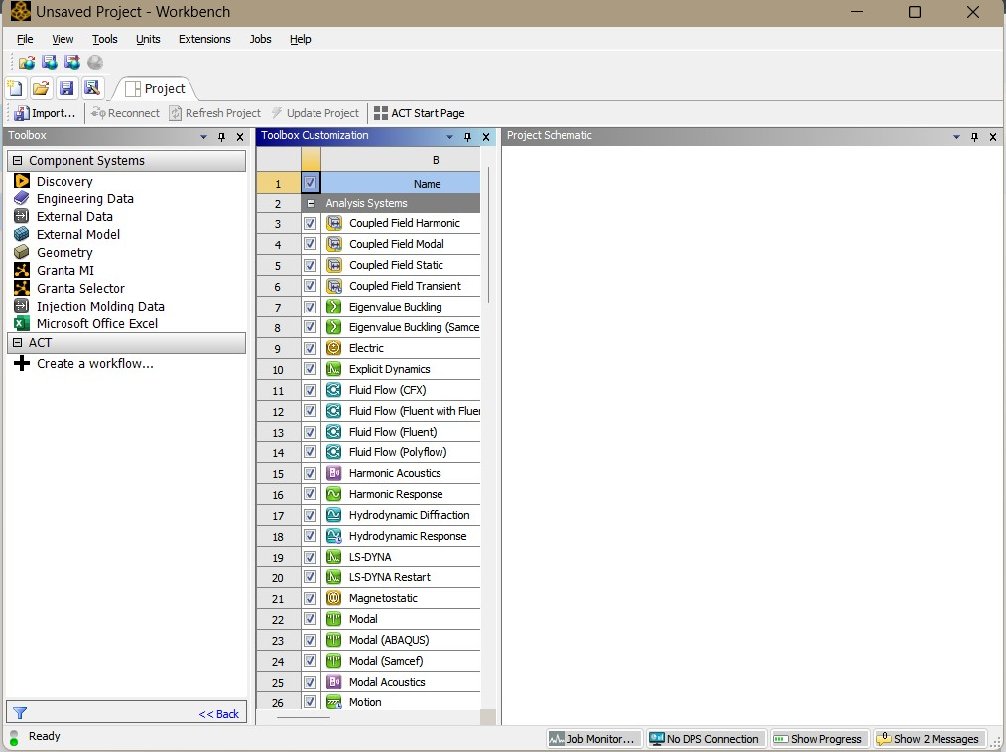The image size is (1006, 752).
Task: Click the Save As icon
Action: [92, 88]
